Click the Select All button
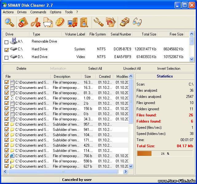The width and height of the screenshot is (197, 184). point(95,69)
